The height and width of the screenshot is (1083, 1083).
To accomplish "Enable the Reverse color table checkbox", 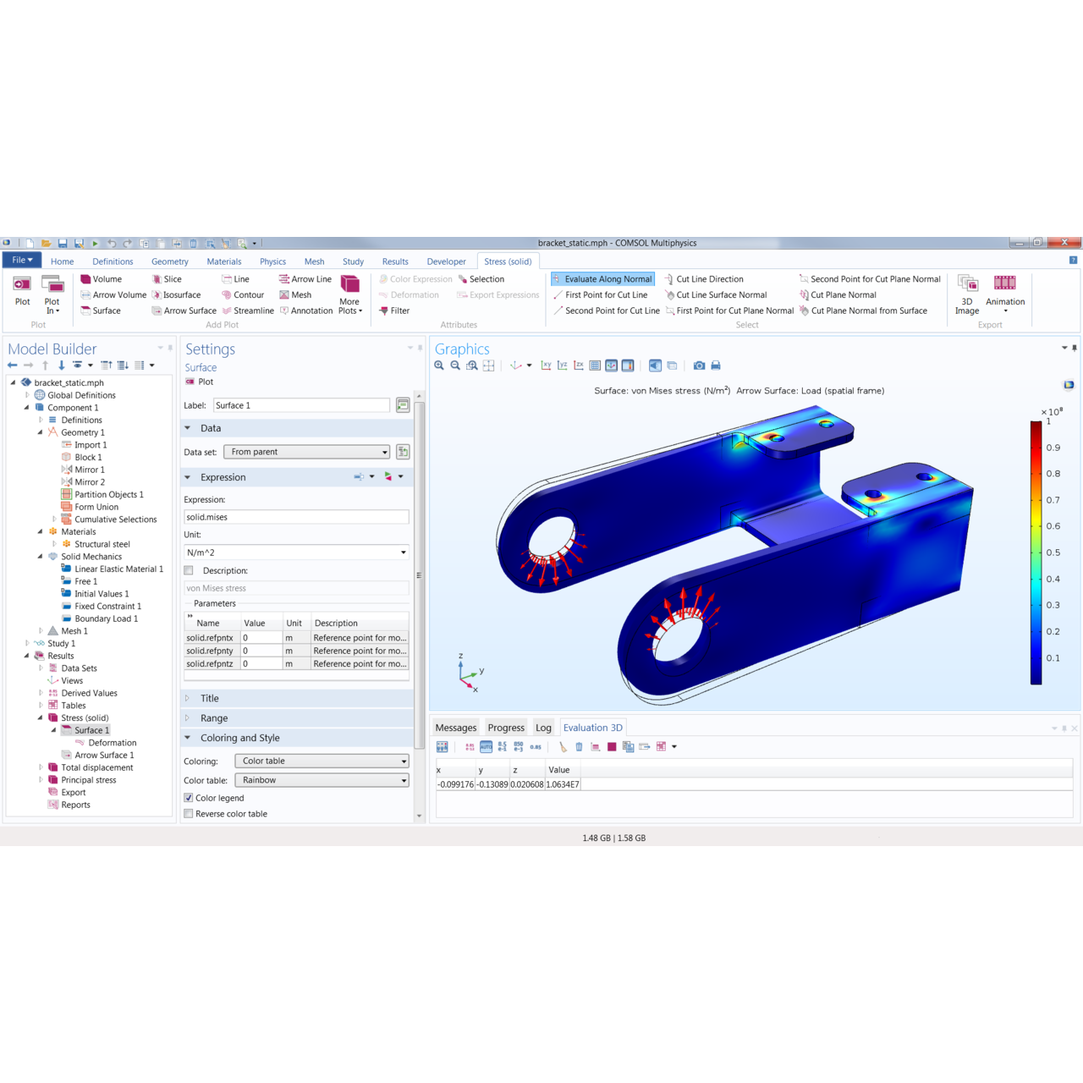I will tap(189, 813).
